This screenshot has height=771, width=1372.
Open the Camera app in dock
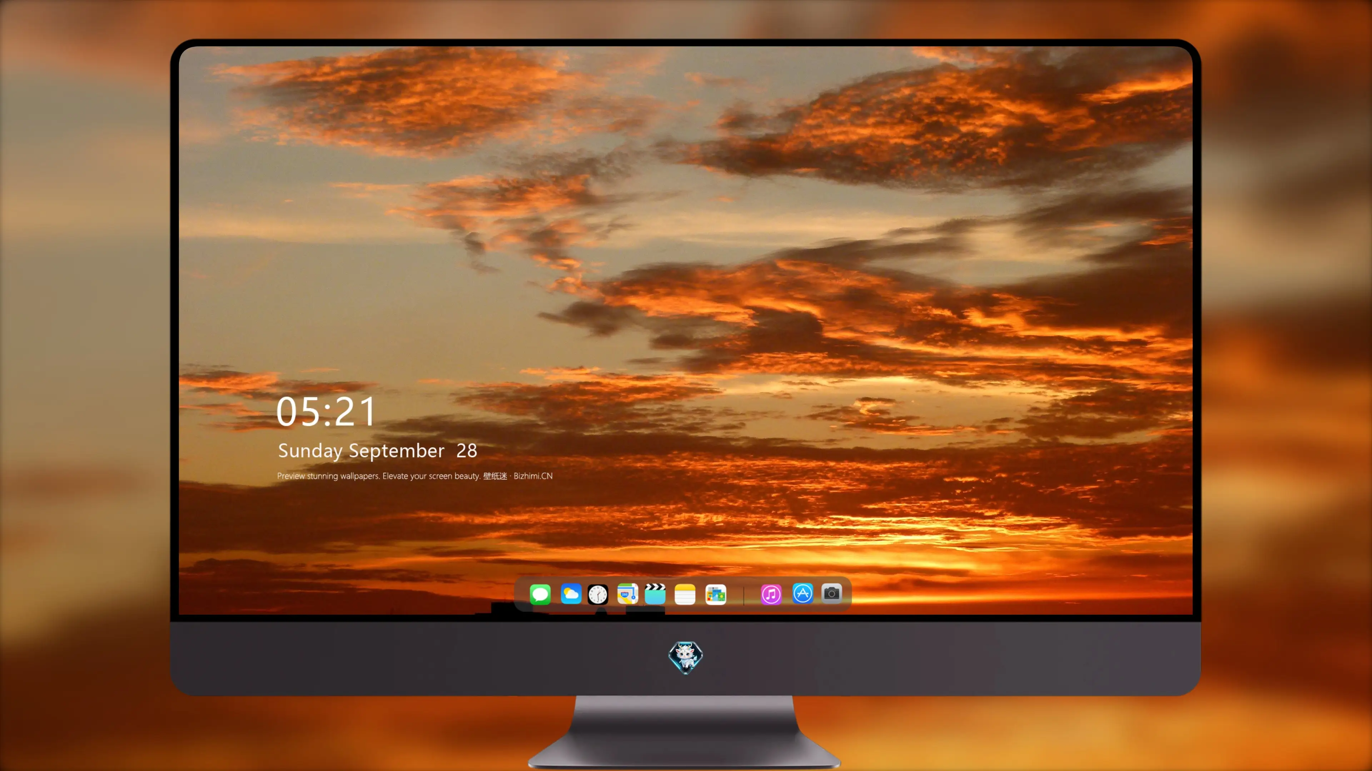tap(831, 593)
